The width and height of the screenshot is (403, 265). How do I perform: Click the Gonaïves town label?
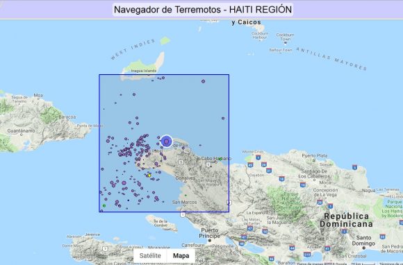pos(186,178)
